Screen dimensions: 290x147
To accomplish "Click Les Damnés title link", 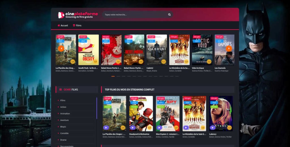I will coord(220,68).
